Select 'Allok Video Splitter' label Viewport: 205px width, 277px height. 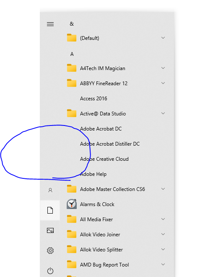[x=101, y=250]
